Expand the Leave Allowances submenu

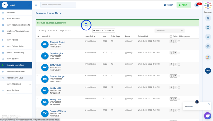30,84
